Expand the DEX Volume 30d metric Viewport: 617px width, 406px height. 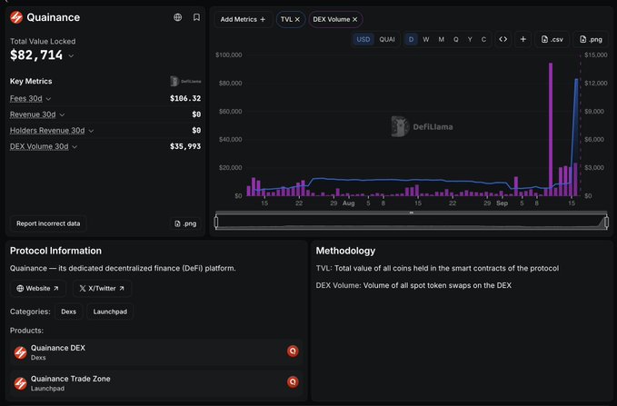tap(75, 147)
